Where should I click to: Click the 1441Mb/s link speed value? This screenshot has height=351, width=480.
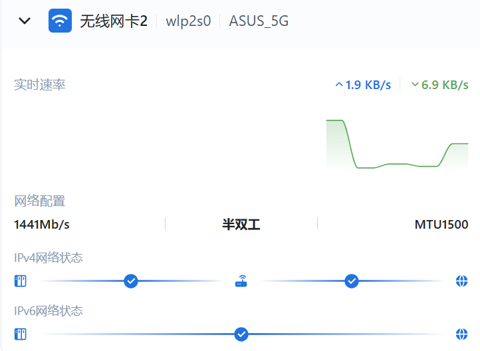pos(42,225)
